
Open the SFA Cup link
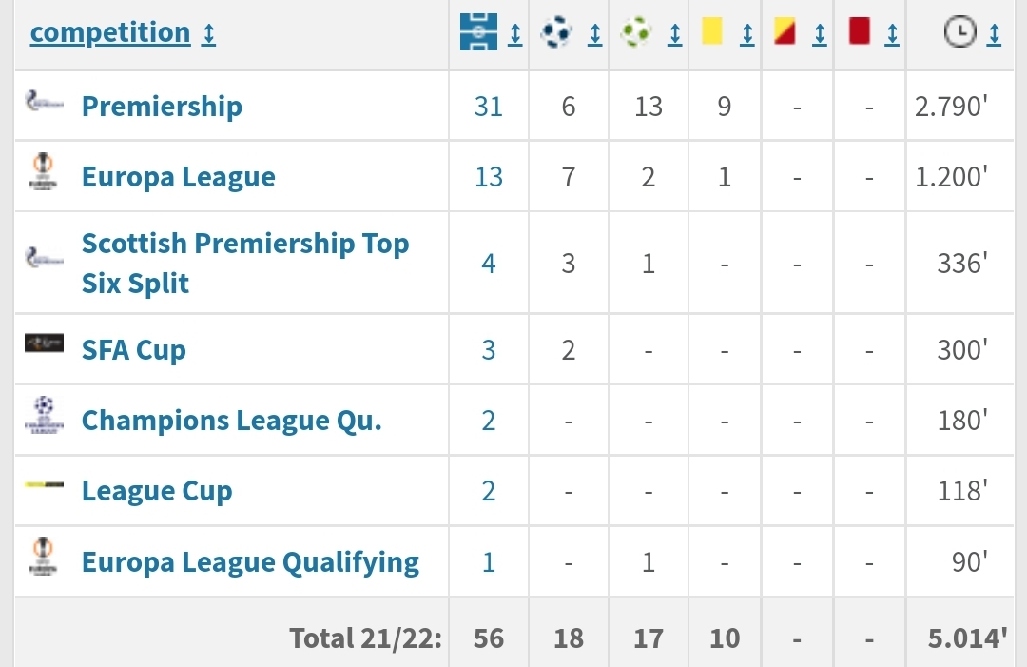pos(134,350)
